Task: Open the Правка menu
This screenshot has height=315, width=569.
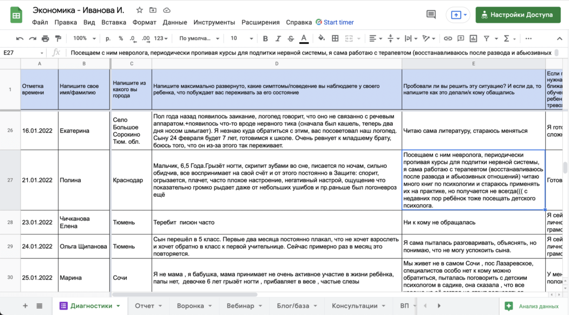Action: [x=66, y=22]
